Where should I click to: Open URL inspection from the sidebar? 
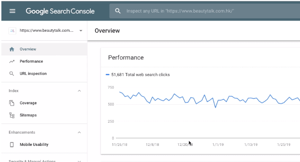(x=44, y=73)
